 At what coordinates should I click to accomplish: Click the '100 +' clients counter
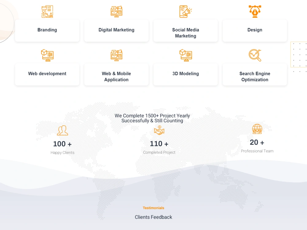[62, 144]
